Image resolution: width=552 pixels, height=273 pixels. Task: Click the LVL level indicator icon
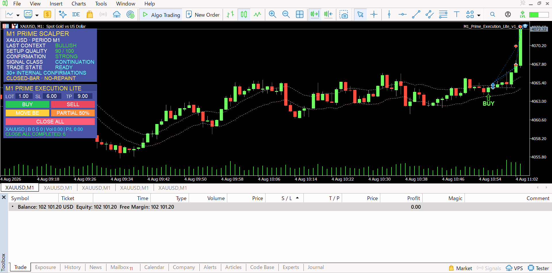[523, 14]
